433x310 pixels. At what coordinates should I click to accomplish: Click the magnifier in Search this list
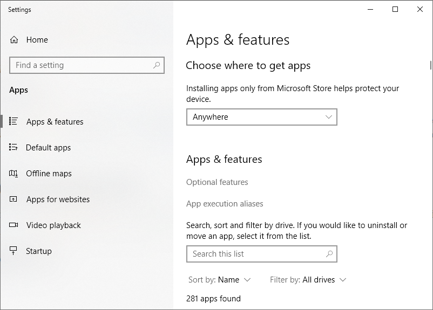pyautogui.click(x=329, y=254)
